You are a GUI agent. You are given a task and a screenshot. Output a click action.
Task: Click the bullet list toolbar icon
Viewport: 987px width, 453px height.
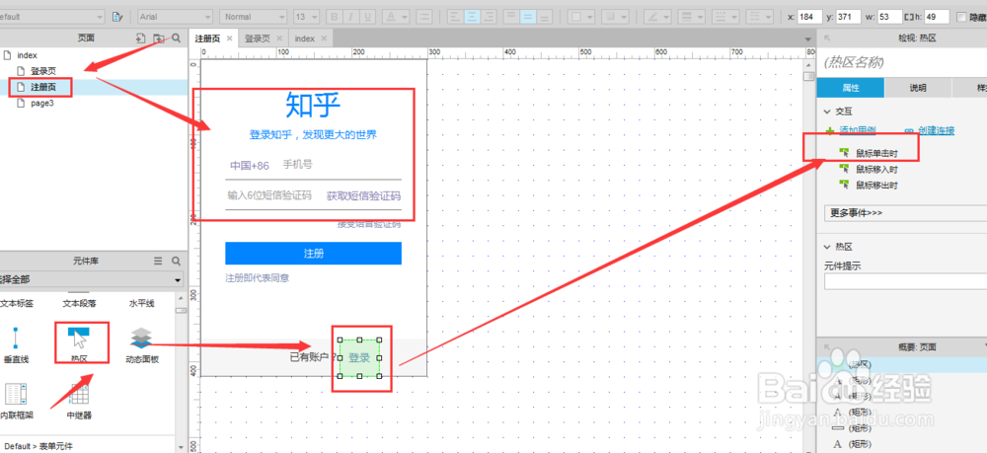coord(424,17)
